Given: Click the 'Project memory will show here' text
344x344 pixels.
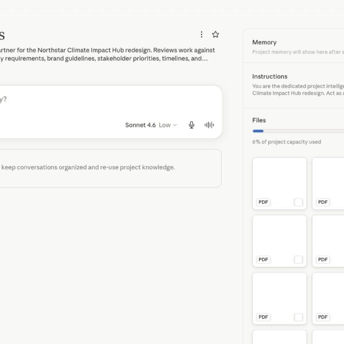Looking at the screenshot, I should (298, 52).
